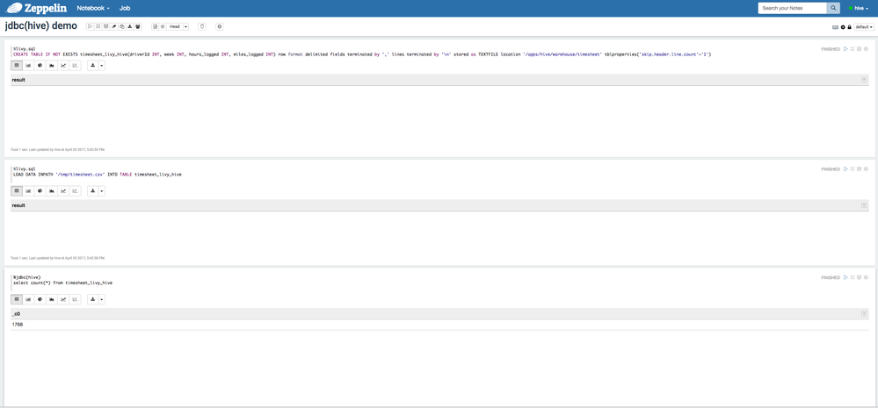Switch LOAD DATA result to line chart
The height and width of the screenshot is (408, 878).
63,190
